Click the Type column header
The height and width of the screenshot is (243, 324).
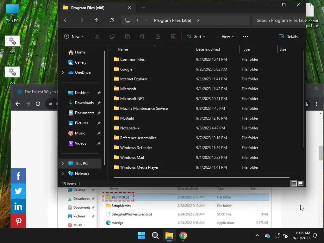[x=246, y=49]
